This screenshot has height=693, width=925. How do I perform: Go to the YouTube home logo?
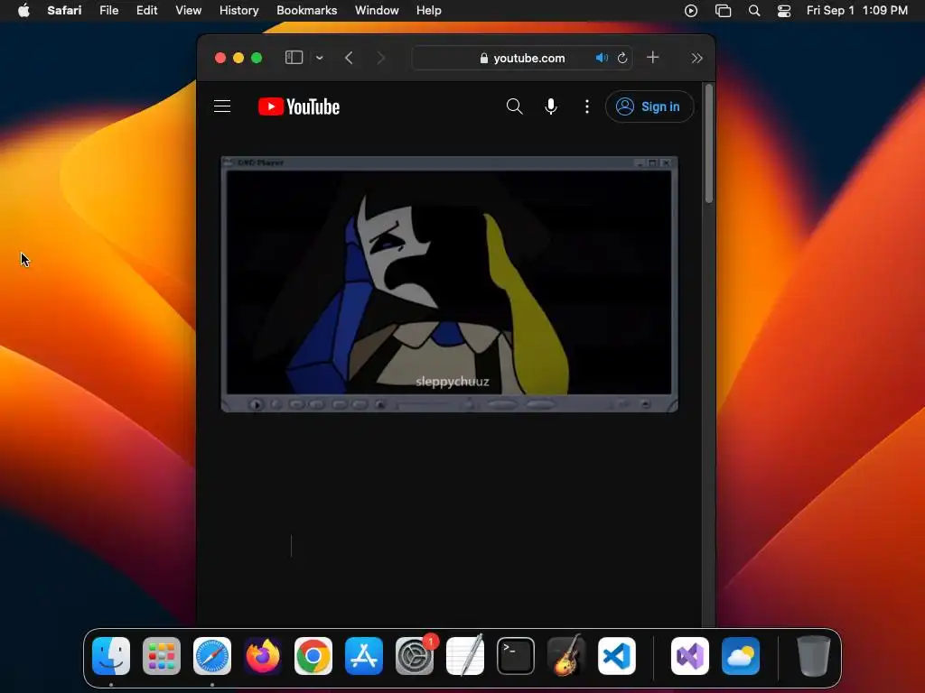click(x=299, y=106)
